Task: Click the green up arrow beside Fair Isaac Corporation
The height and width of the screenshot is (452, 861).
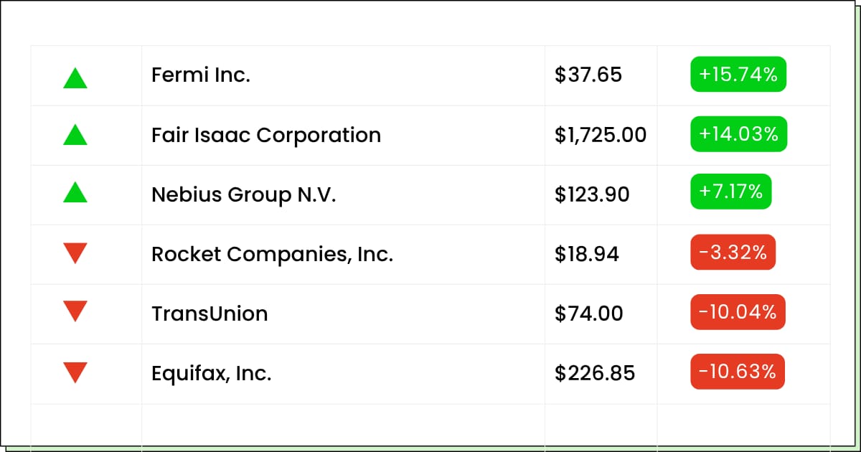Action: pyautogui.click(x=75, y=134)
